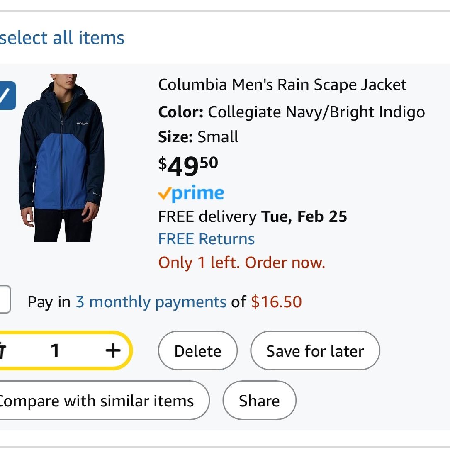Click the Delete button
The image size is (450, 450).
[x=198, y=350]
